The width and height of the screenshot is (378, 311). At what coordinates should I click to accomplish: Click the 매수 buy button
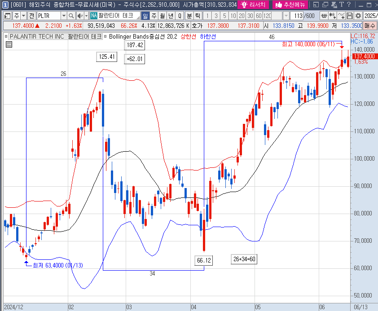370,26
